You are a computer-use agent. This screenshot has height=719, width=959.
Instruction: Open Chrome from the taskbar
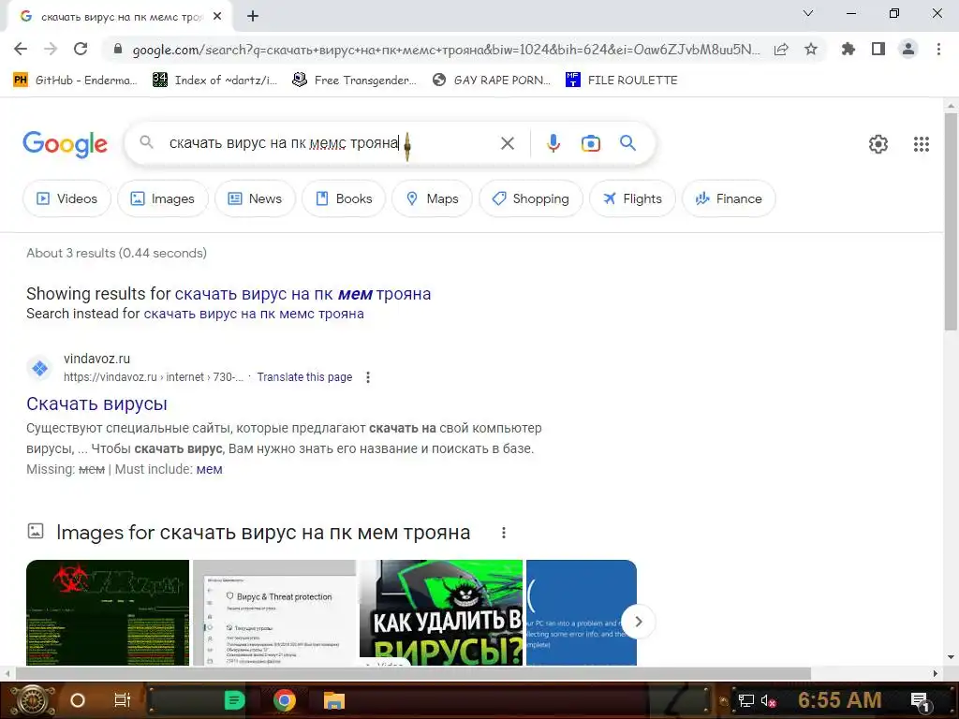coord(285,700)
